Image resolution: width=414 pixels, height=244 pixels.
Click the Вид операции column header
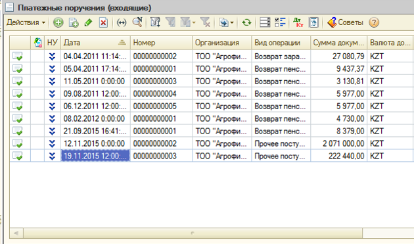[281, 43]
